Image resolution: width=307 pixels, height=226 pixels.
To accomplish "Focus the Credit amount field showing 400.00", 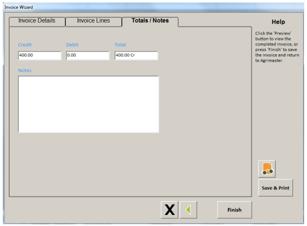I will pyautogui.click(x=40, y=55).
